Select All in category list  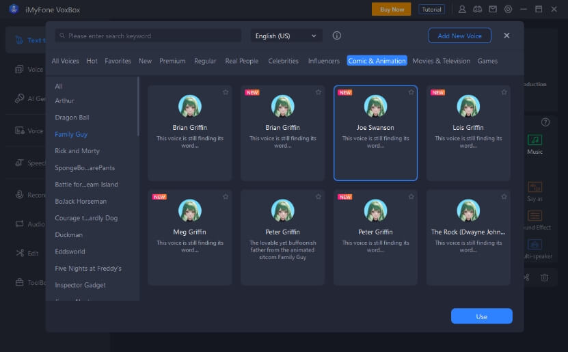[x=58, y=86]
